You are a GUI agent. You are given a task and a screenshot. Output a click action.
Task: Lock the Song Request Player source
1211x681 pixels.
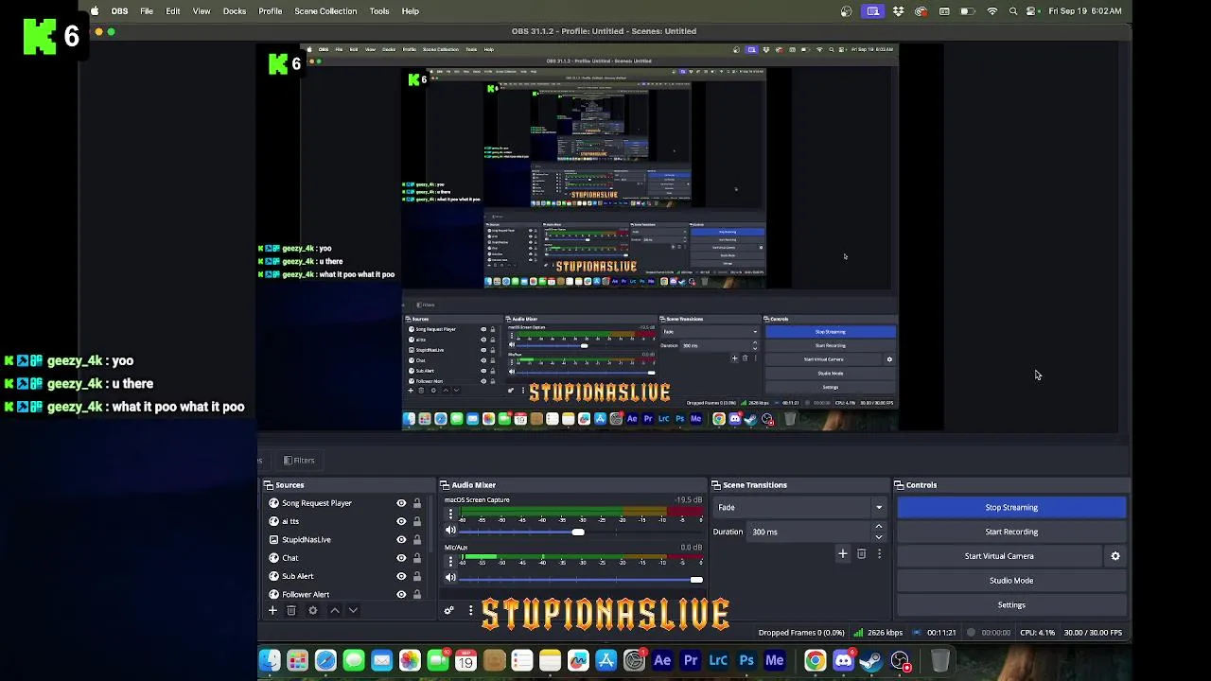[x=417, y=503]
